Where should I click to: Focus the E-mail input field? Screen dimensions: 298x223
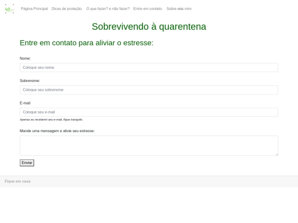pyautogui.click(x=149, y=112)
